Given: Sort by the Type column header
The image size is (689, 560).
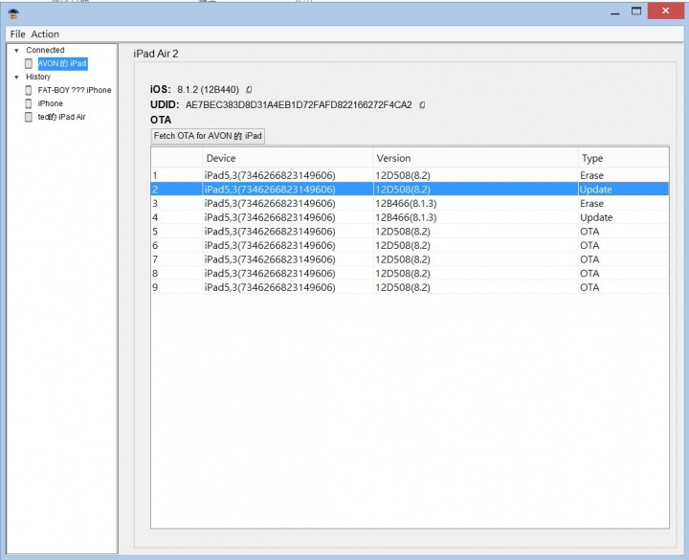Looking at the screenshot, I should point(624,158).
